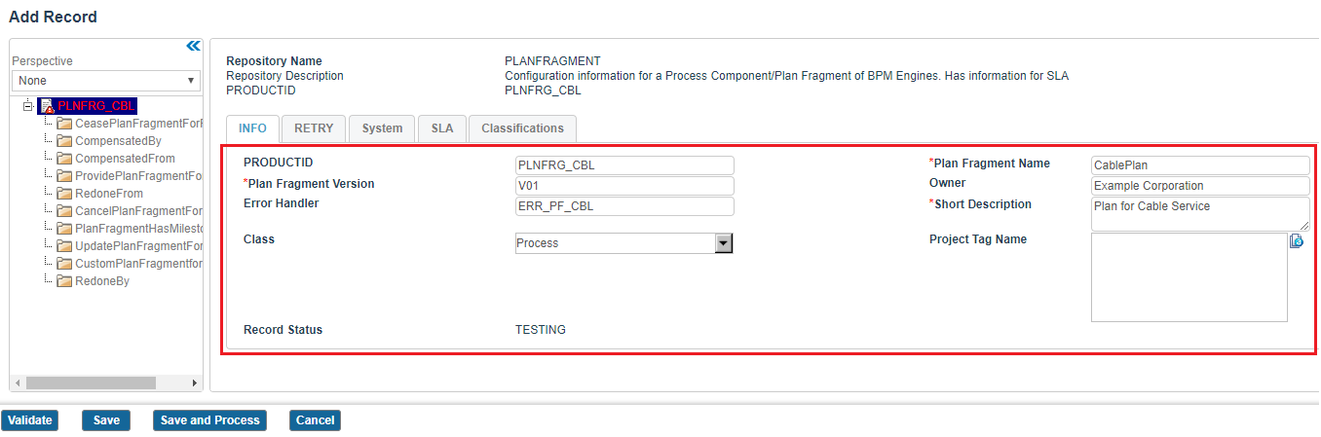1321x437 pixels.
Task: Click the RedoneBy folder icon
Action: pos(65,281)
